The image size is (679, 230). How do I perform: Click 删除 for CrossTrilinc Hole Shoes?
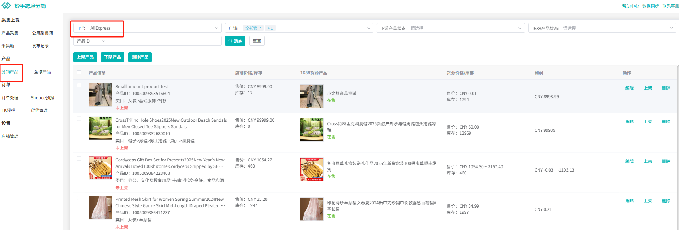(x=666, y=122)
